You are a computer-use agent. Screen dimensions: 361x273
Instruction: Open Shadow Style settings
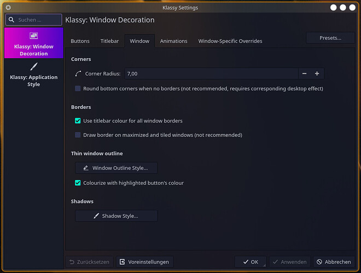click(116, 216)
